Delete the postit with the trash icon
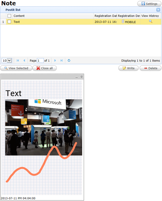Image resolution: width=162 pixels, height=201 pixels. [82, 77]
